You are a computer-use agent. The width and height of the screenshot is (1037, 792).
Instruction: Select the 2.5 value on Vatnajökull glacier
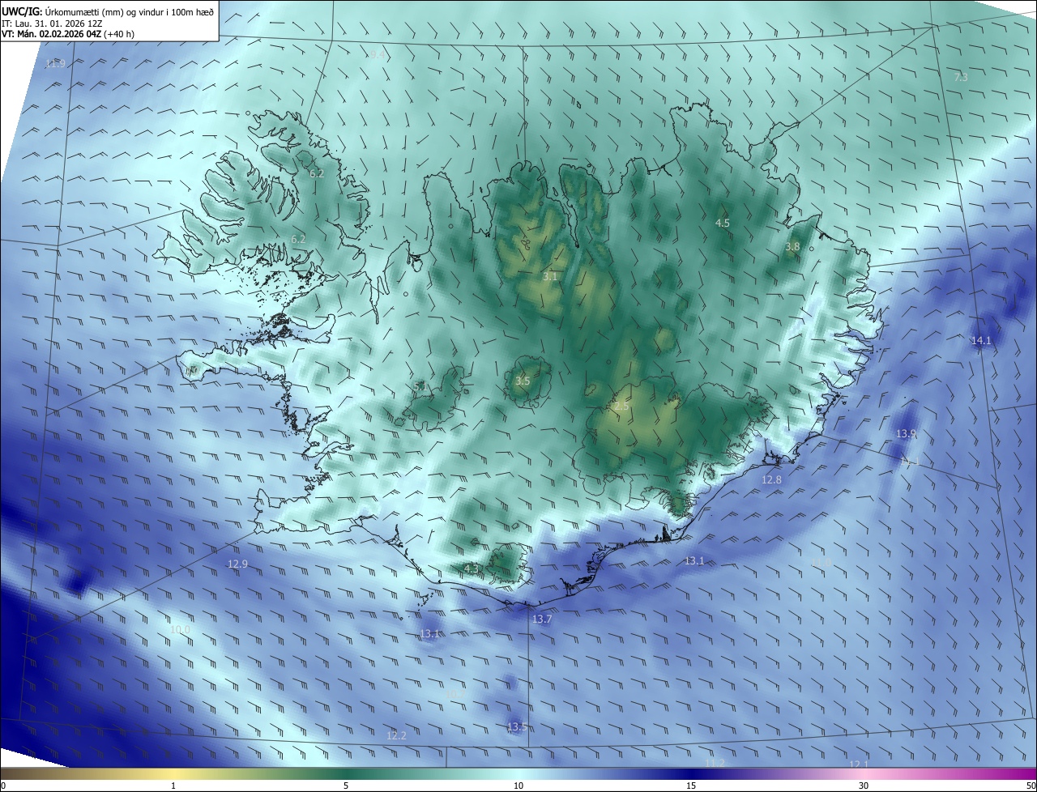point(621,407)
